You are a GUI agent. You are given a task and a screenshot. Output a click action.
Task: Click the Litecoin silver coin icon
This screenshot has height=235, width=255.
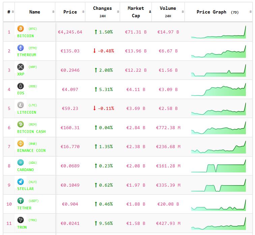click(21, 105)
